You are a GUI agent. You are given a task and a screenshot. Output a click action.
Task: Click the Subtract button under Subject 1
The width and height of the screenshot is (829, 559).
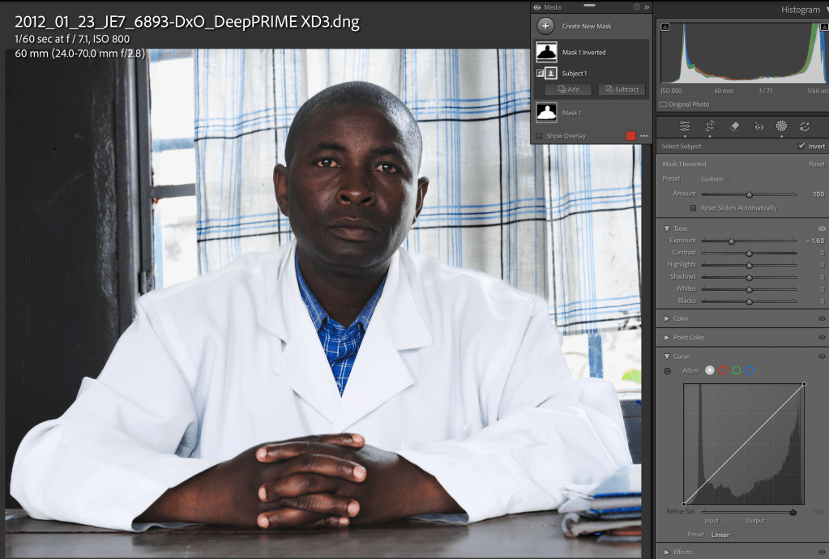tap(622, 90)
